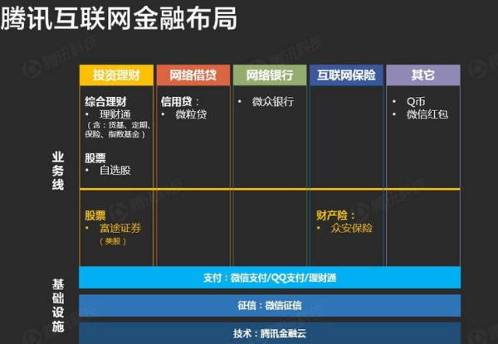Click the 支付 light blue bar
This screenshot has height=344, width=498.
269,277
